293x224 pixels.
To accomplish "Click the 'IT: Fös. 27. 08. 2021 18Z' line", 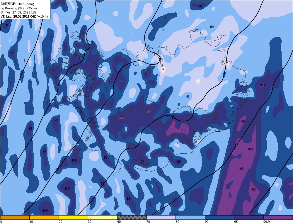I will tap(18, 12).
